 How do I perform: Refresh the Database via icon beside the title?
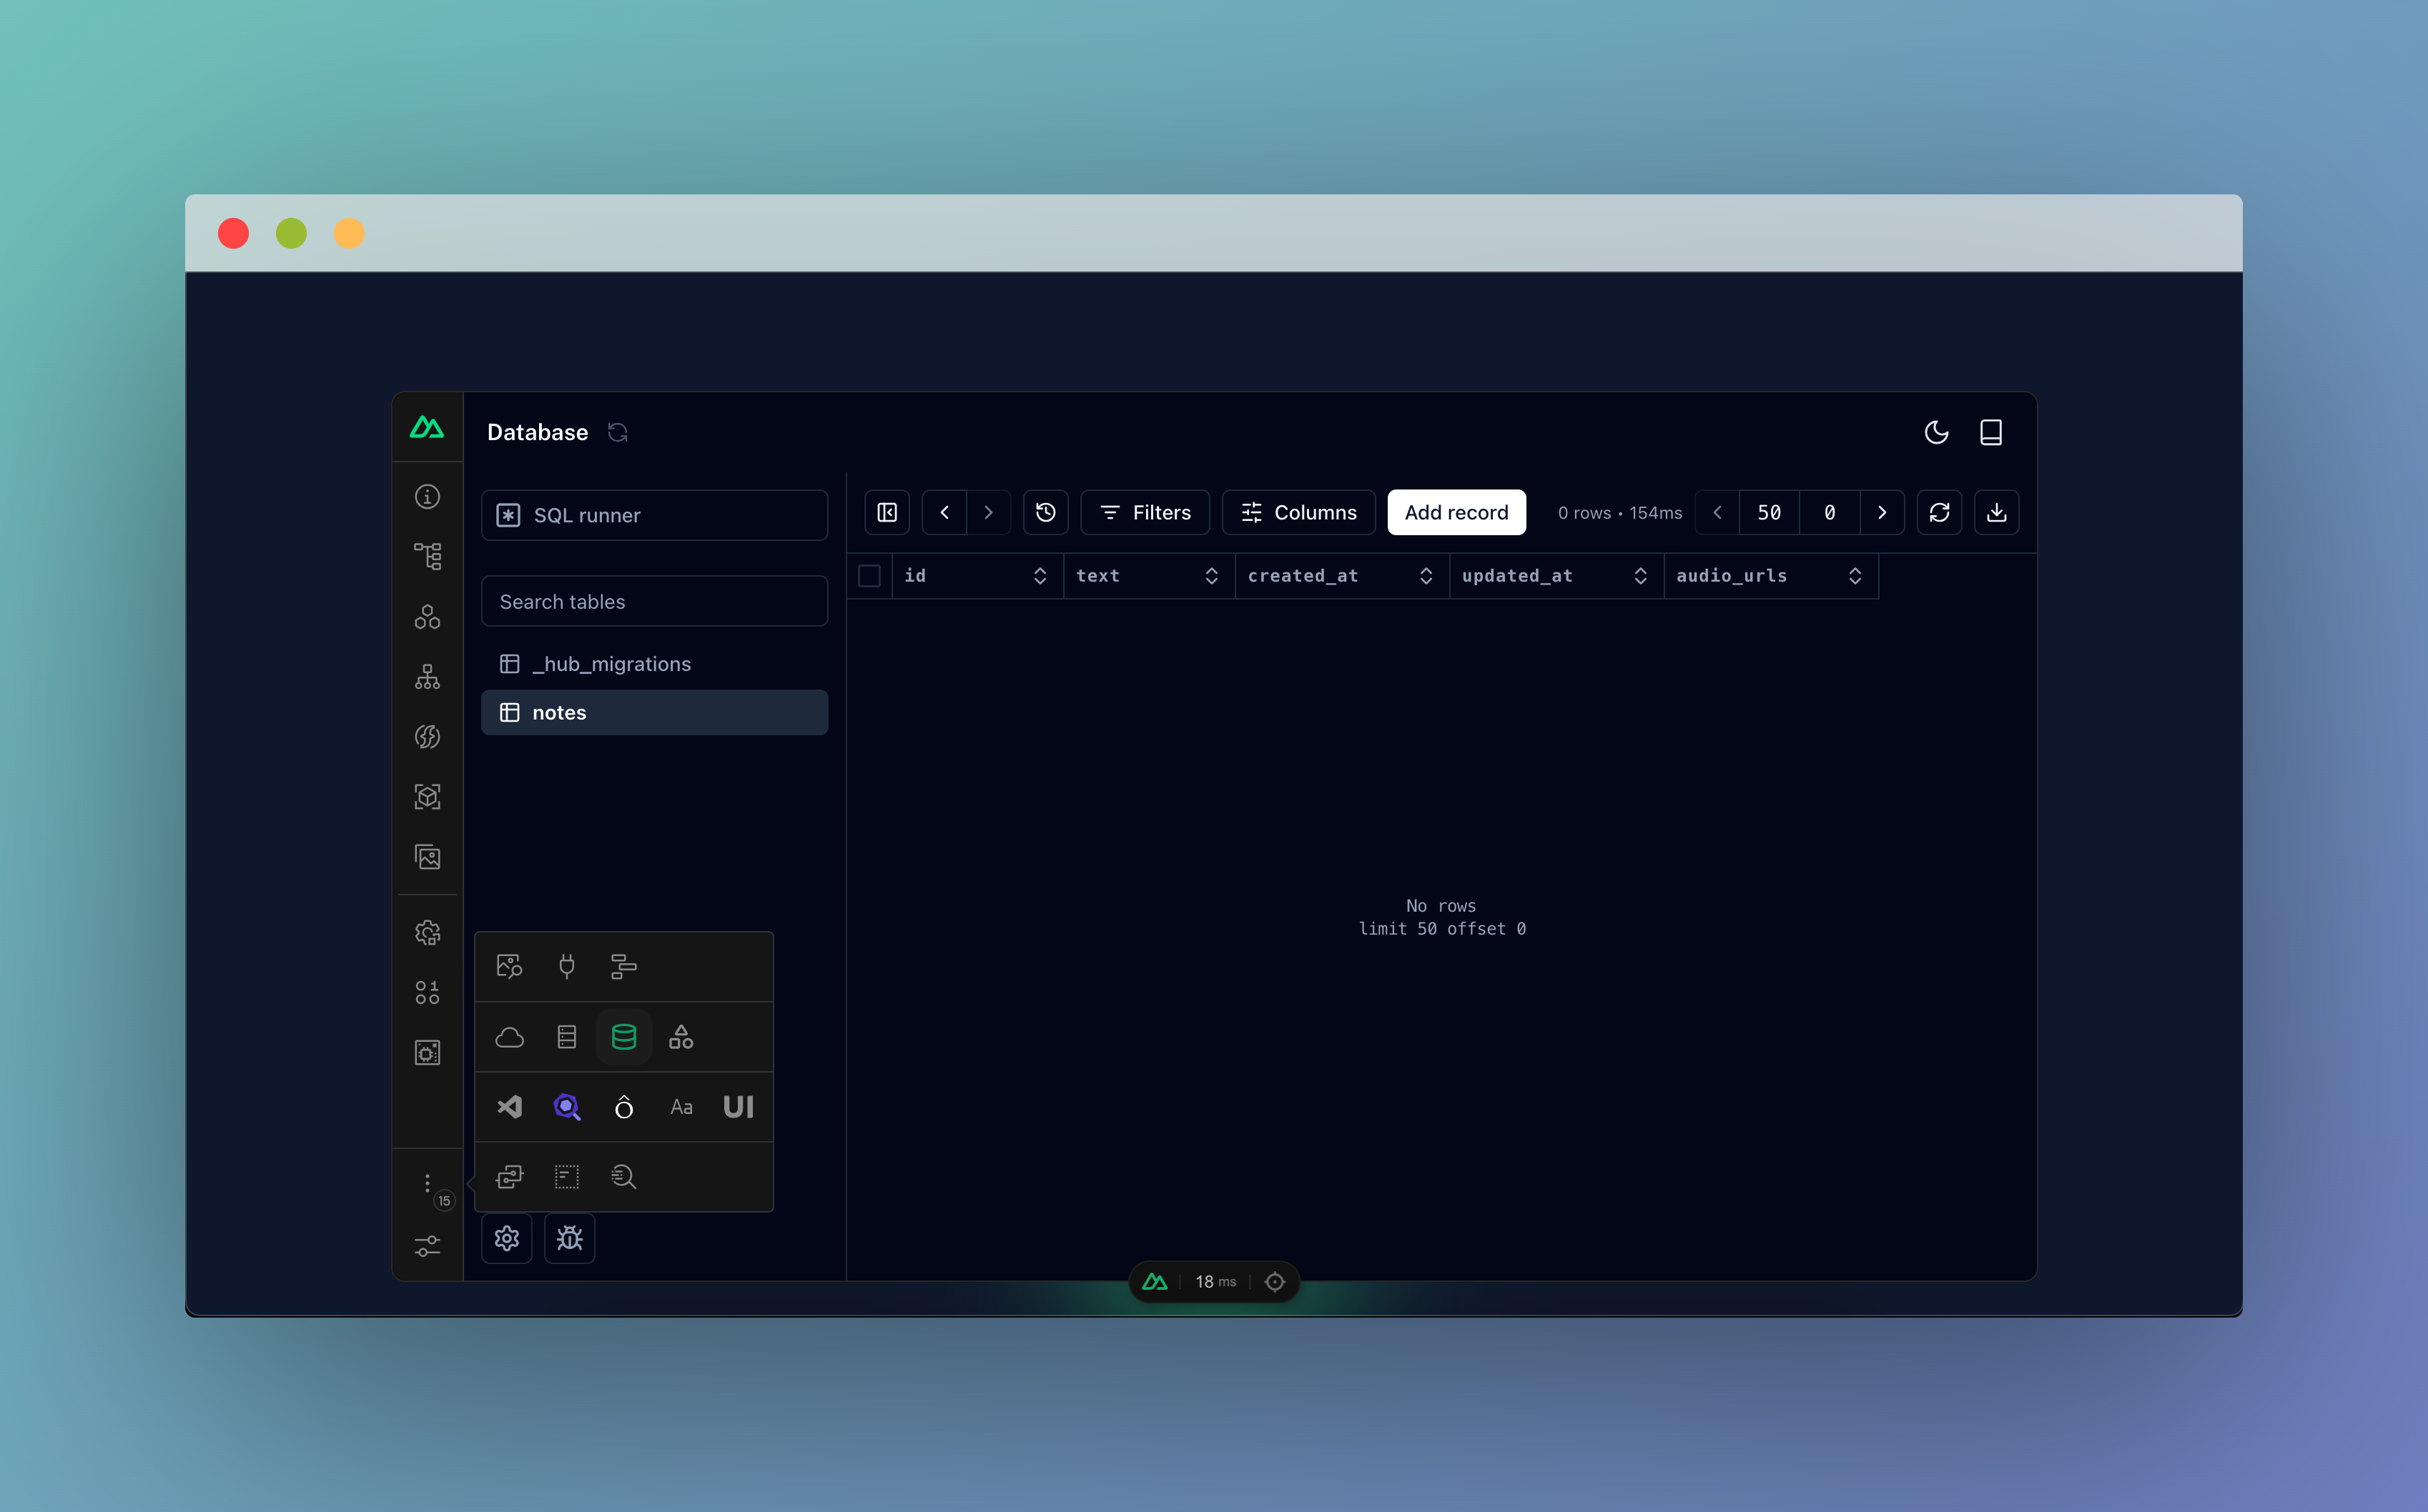pyautogui.click(x=618, y=432)
